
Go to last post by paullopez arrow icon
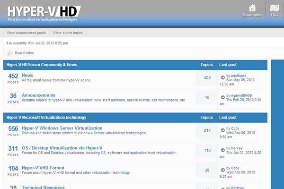coord(223,77)
